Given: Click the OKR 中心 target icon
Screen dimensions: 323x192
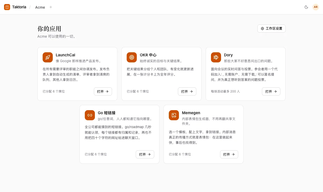Looking at the screenshot, I should 132,57.
